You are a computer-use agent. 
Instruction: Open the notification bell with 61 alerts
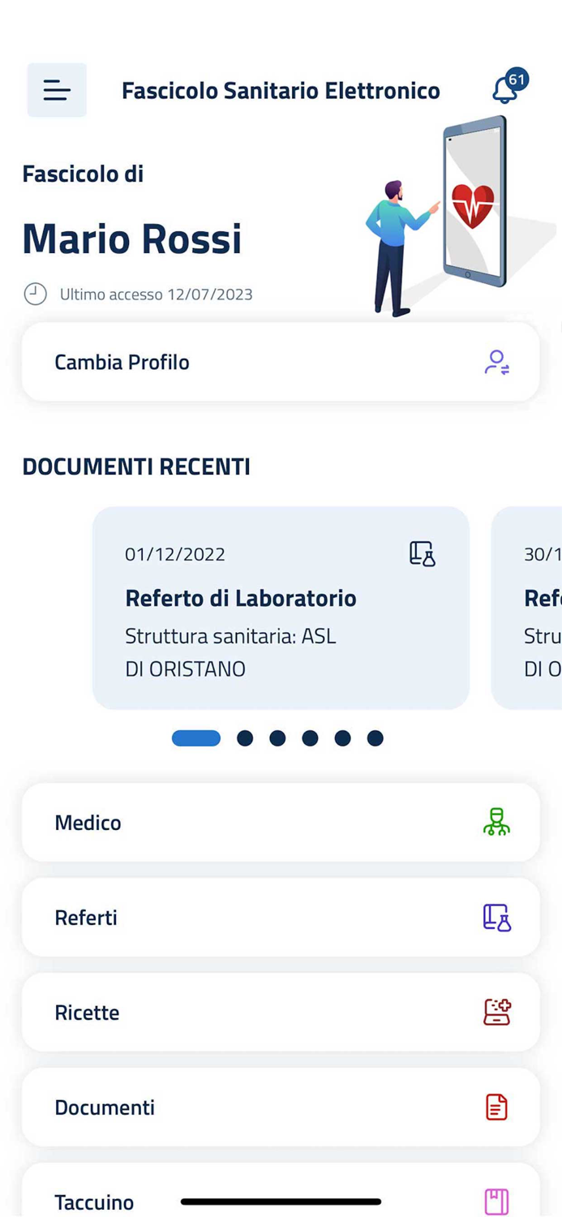click(505, 90)
